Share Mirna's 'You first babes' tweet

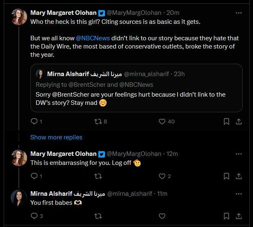click(x=239, y=216)
